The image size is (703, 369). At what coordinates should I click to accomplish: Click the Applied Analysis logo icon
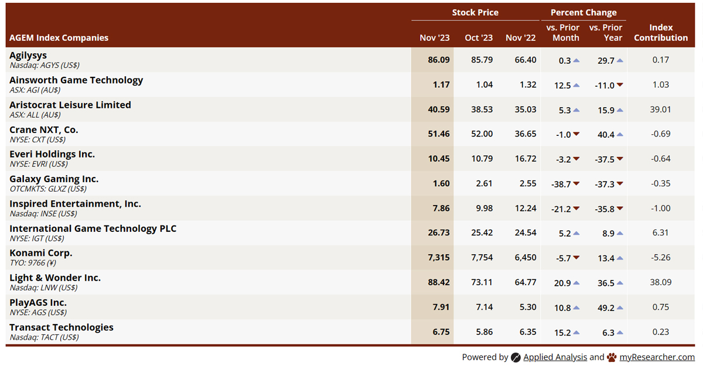click(x=516, y=357)
